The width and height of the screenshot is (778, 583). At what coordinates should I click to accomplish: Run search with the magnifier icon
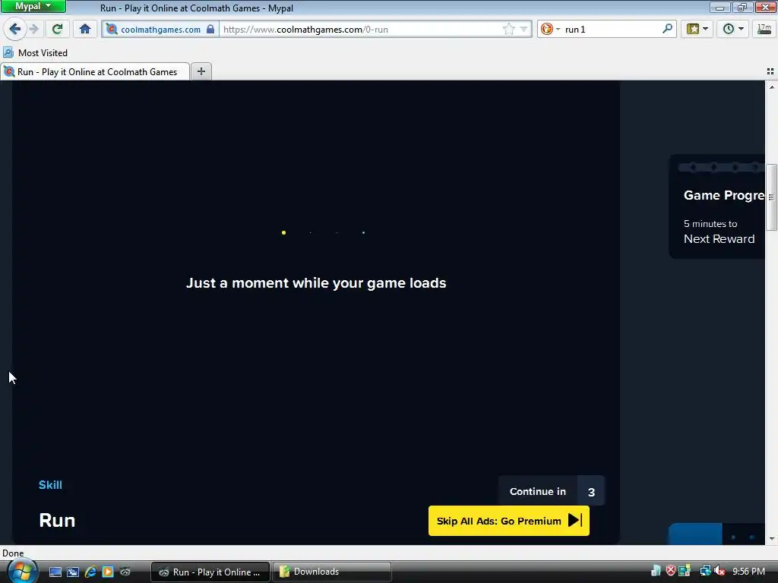click(x=667, y=30)
